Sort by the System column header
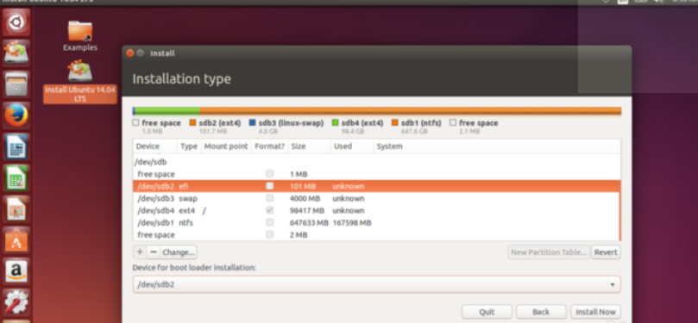698x323 pixels. click(497, 146)
